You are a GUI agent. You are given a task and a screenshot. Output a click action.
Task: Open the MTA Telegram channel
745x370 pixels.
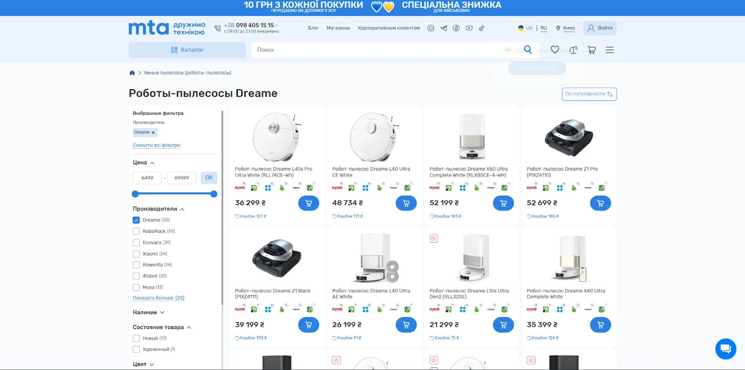[x=444, y=28]
